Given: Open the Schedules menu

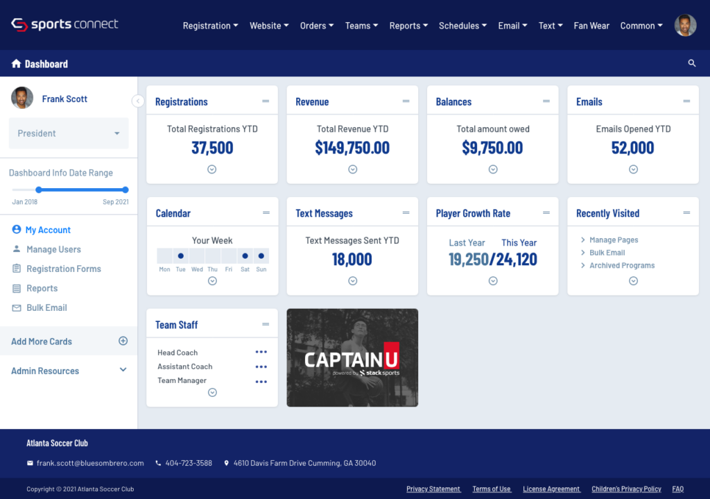Looking at the screenshot, I should click(462, 26).
